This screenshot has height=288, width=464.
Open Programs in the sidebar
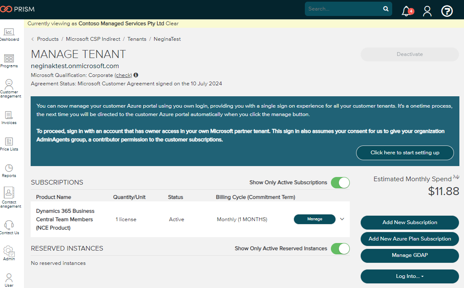tap(9, 61)
